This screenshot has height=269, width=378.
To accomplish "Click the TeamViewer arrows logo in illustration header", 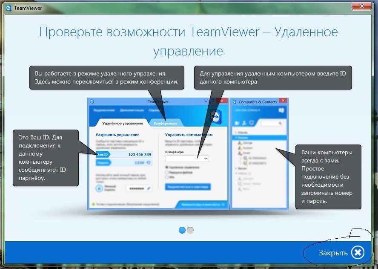I will [x=215, y=117].
